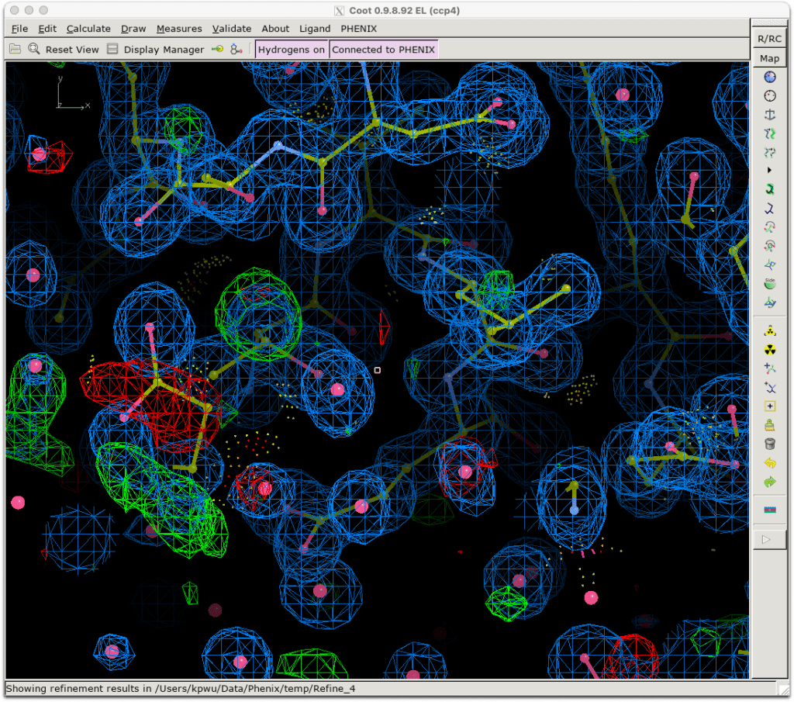Click the Flip Peptide icon

coord(770,265)
